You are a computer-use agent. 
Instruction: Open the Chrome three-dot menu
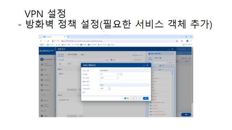(x=191, y=41)
